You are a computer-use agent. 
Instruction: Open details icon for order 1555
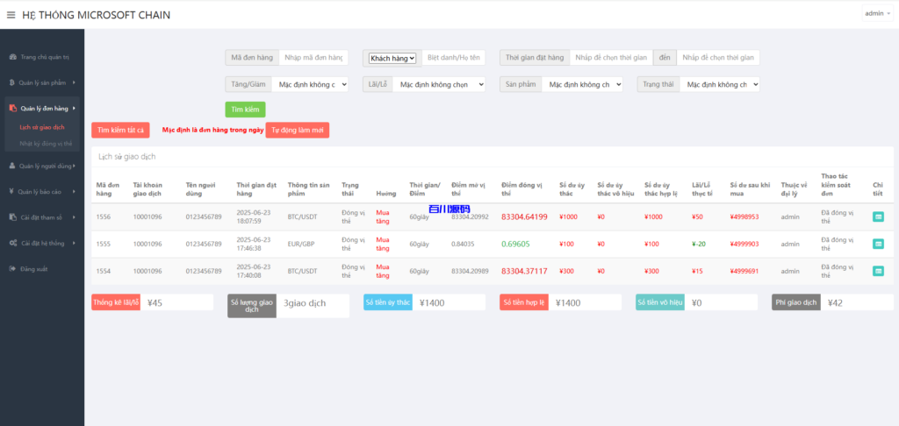point(878,244)
